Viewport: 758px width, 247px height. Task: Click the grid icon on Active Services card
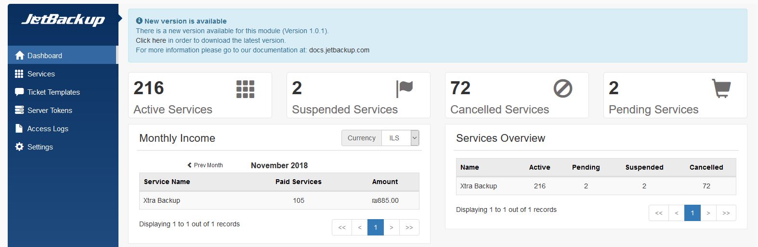coord(245,89)
